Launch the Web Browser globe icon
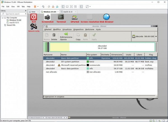Image resolution: width=168 pixels, height=122 pixels. click(106, 17)
